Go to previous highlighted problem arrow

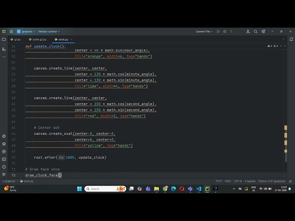point(281,46)
